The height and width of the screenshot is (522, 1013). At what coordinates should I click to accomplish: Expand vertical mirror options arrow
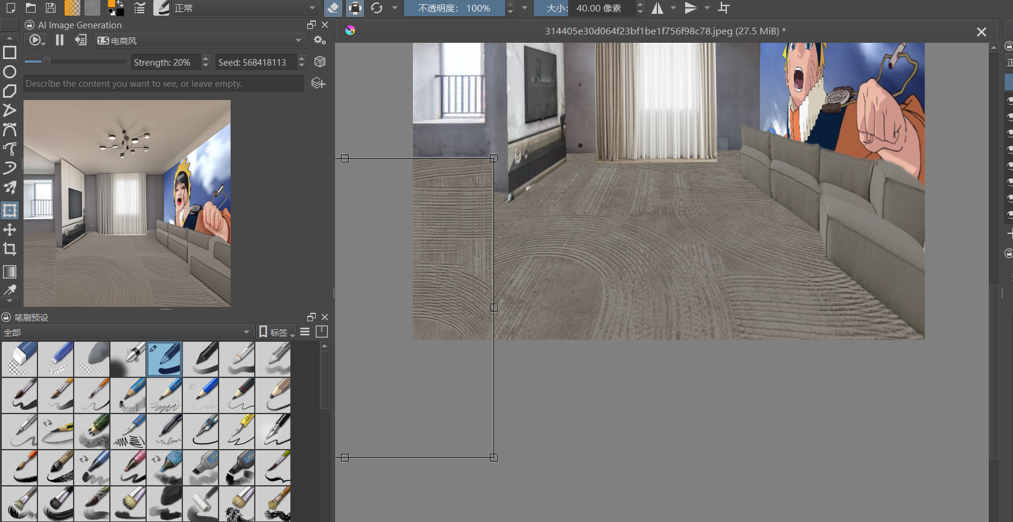coord(707,8)
